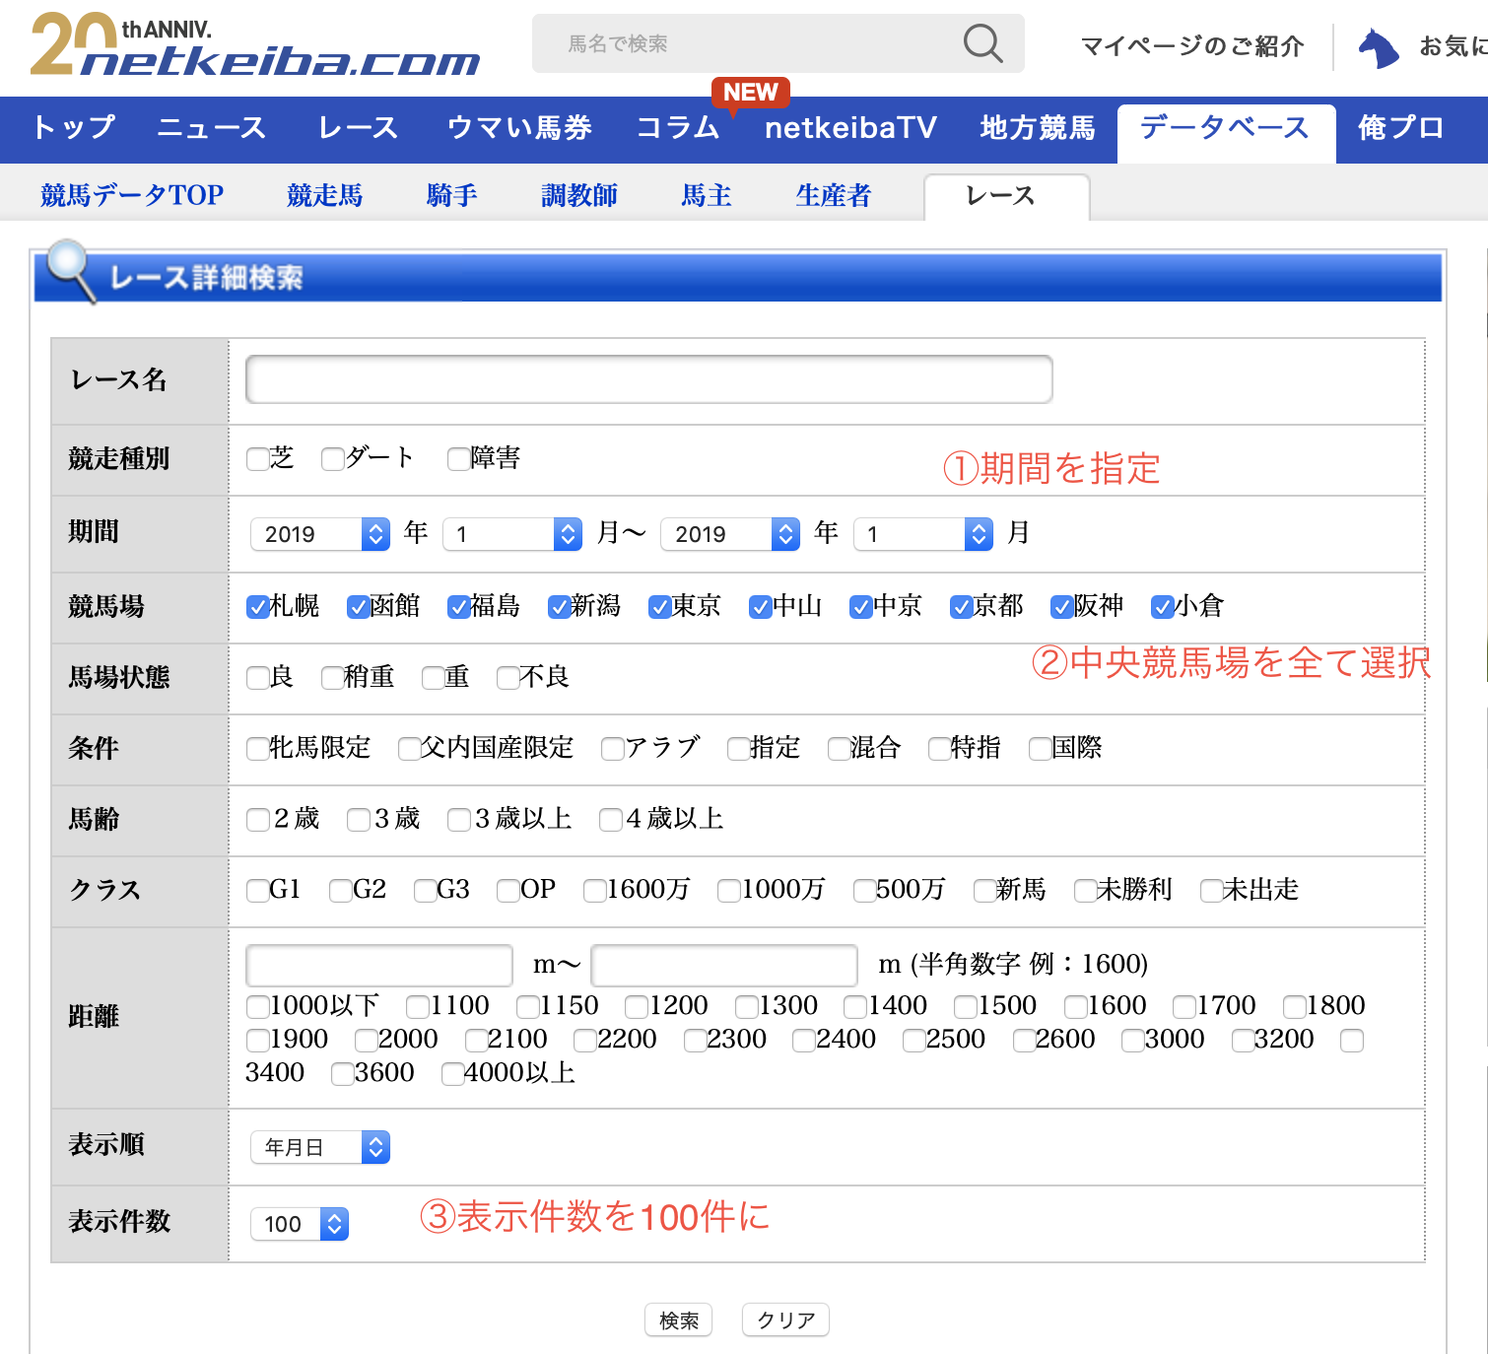
Task: Open the 競馬データTOP link
Action: tap(132, 195)
